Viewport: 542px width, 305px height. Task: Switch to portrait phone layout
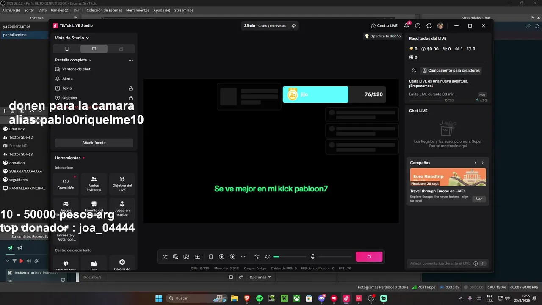tap(66, 49)
